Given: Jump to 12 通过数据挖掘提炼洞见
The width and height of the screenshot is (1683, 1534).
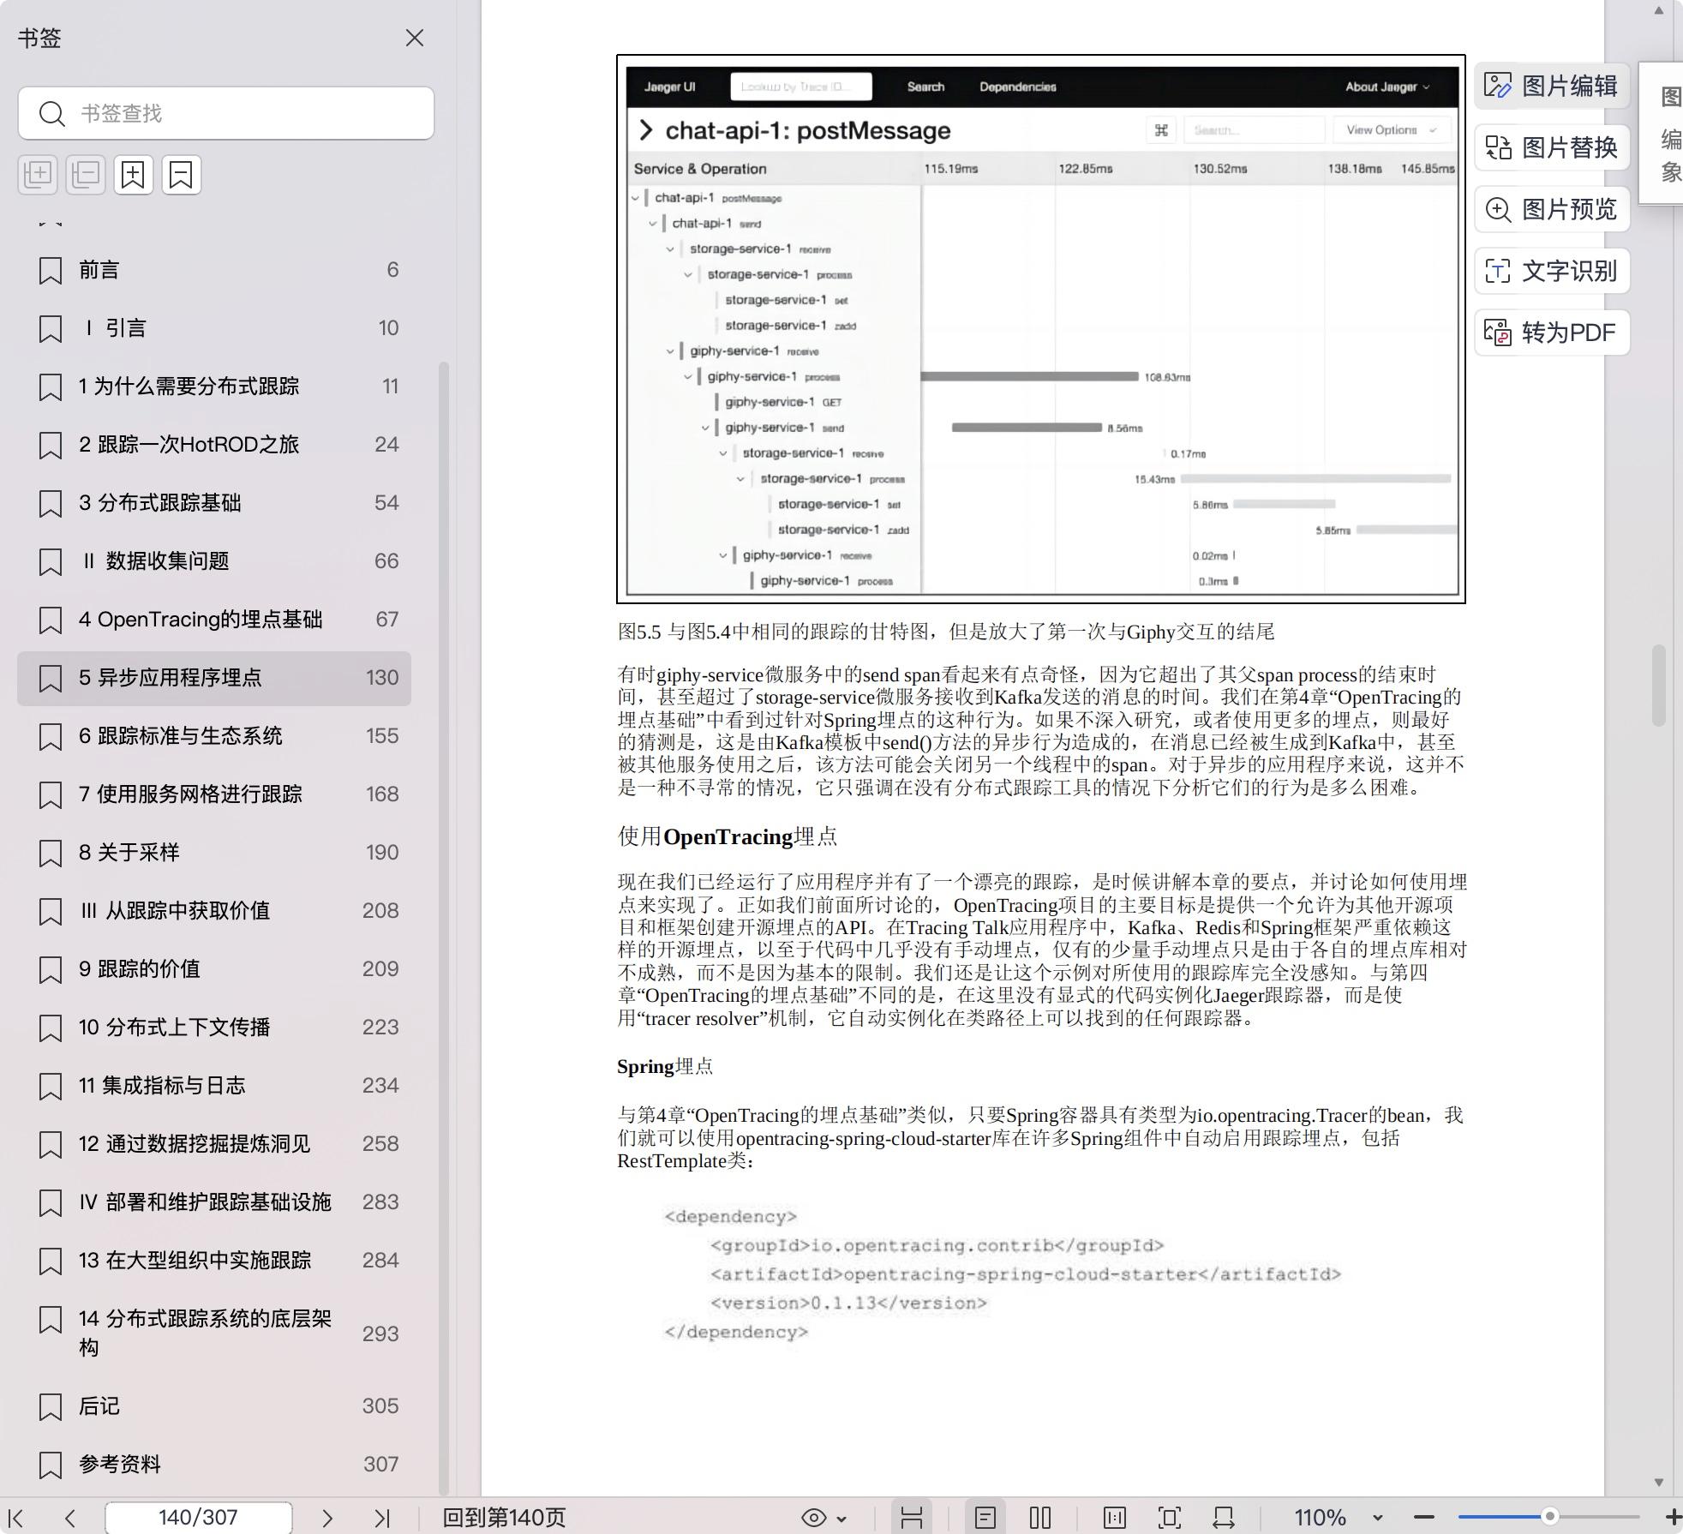Looking at the screenshot, I should (214, 1144).
